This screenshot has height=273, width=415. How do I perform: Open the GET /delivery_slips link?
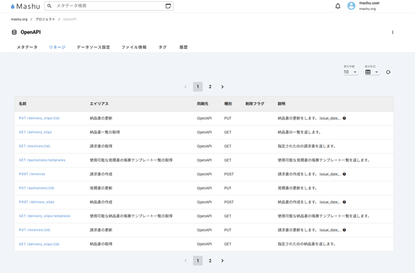click(35, 132)
